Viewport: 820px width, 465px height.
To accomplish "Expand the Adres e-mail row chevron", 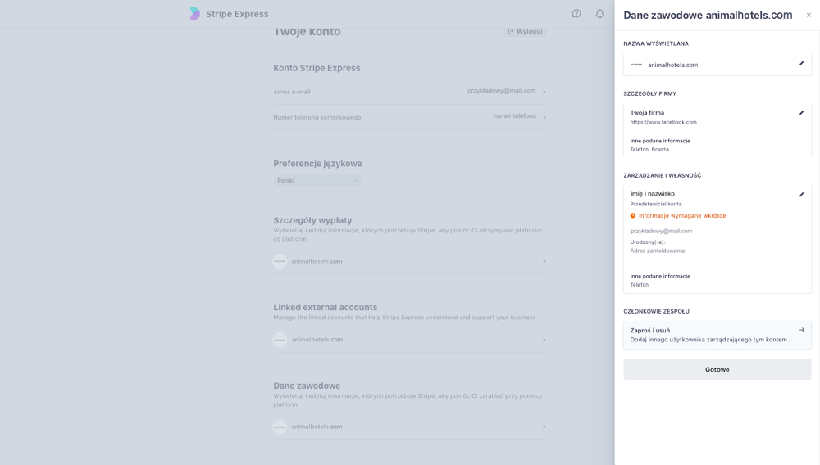I will [x=544, y=92].
